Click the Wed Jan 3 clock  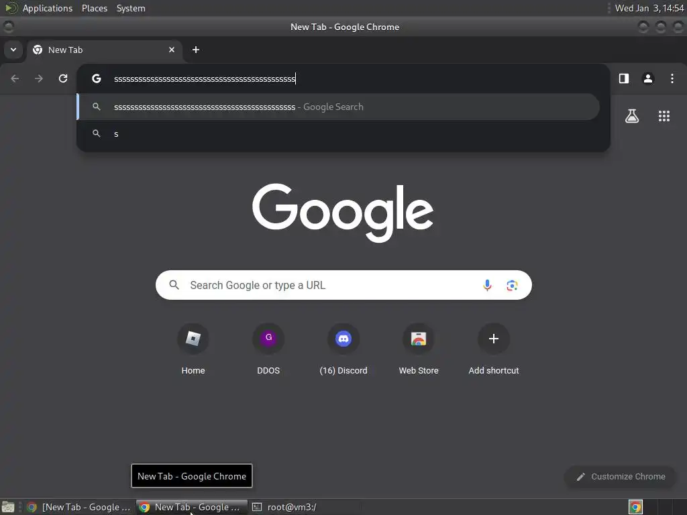[x=649, y=8]
